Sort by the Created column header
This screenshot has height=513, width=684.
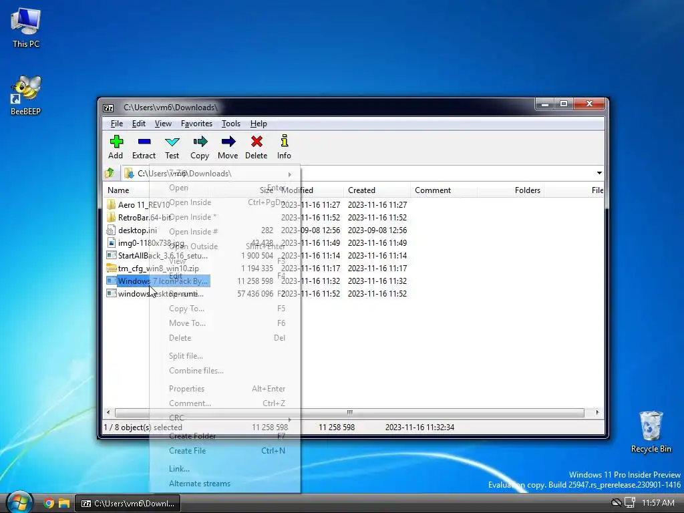377,190
